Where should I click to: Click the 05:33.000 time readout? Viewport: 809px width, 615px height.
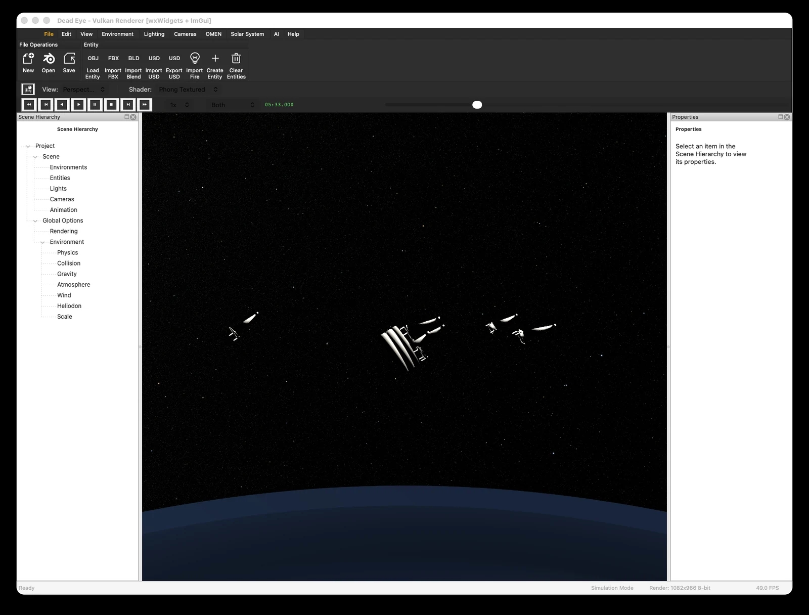point(279,105)
